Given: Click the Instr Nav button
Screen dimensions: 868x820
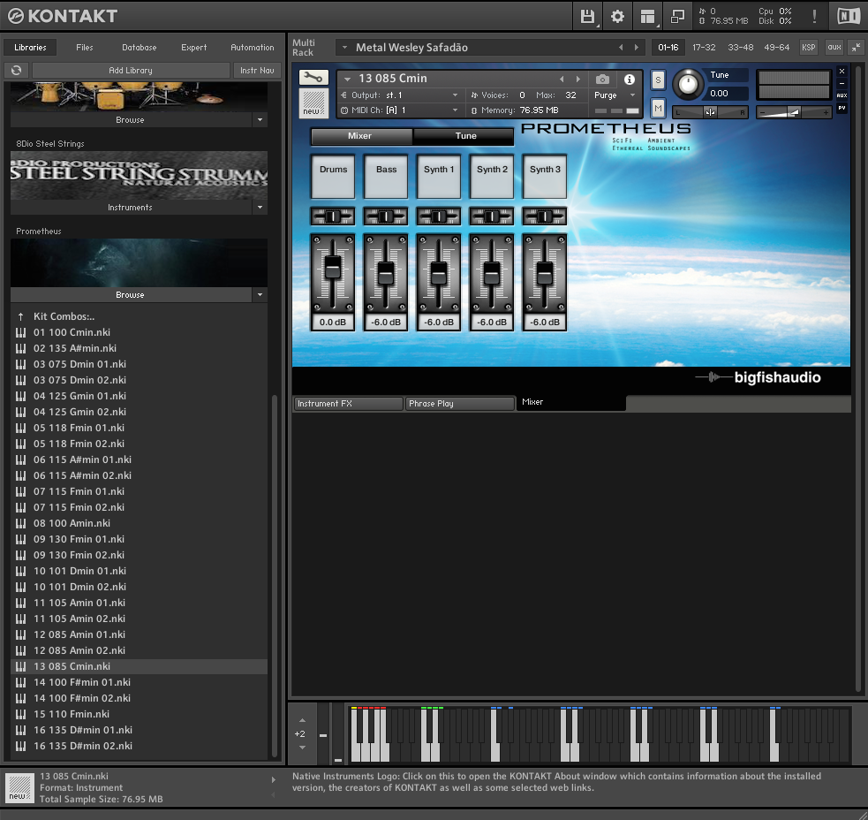Looking at the screenshot, I should (x=258, y=71).
